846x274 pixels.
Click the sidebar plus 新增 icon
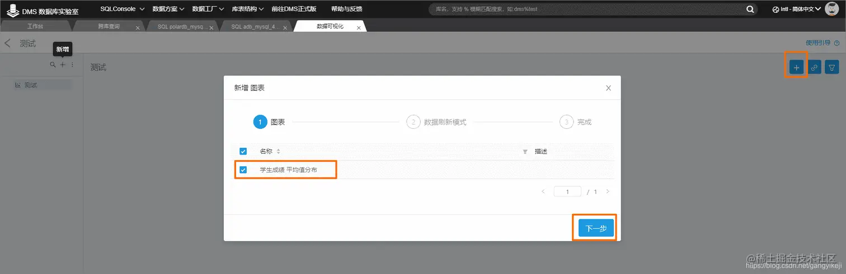click(63, 65)
